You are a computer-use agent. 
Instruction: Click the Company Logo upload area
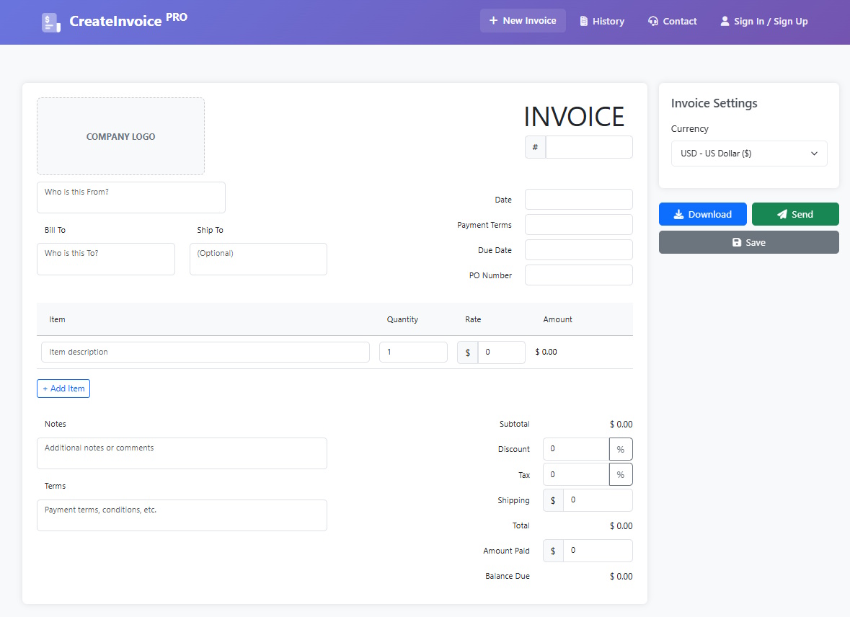tap(120, 136)
